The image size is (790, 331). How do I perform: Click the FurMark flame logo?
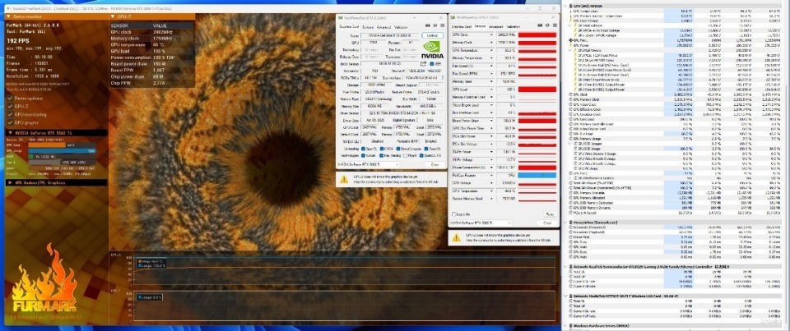click(44, 280)
